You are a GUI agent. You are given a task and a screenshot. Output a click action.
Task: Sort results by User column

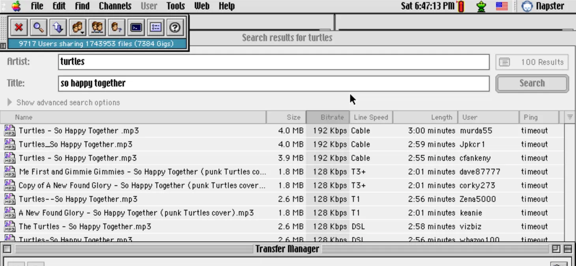click(x=488, y=117)
